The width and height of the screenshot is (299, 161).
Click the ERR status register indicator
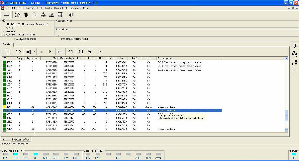pos(76,154)
